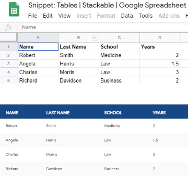This screenshot has width=188, height=188.
Task: Select row 1 header
Action: click(x=9, y=47)
